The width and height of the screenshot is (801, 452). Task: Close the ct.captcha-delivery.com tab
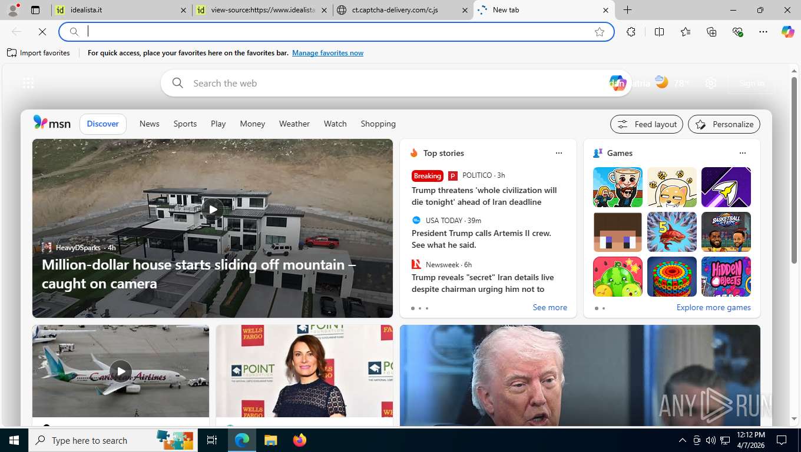click(x=465, y=10)
